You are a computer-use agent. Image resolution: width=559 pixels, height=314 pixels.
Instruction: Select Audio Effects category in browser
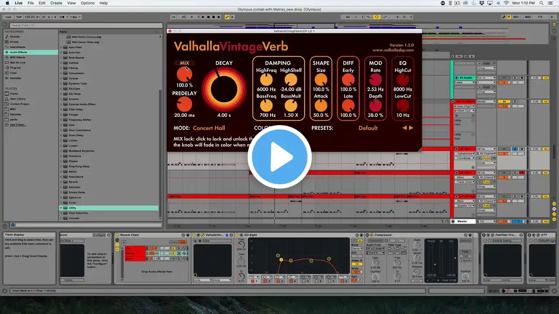coord(31,52)
